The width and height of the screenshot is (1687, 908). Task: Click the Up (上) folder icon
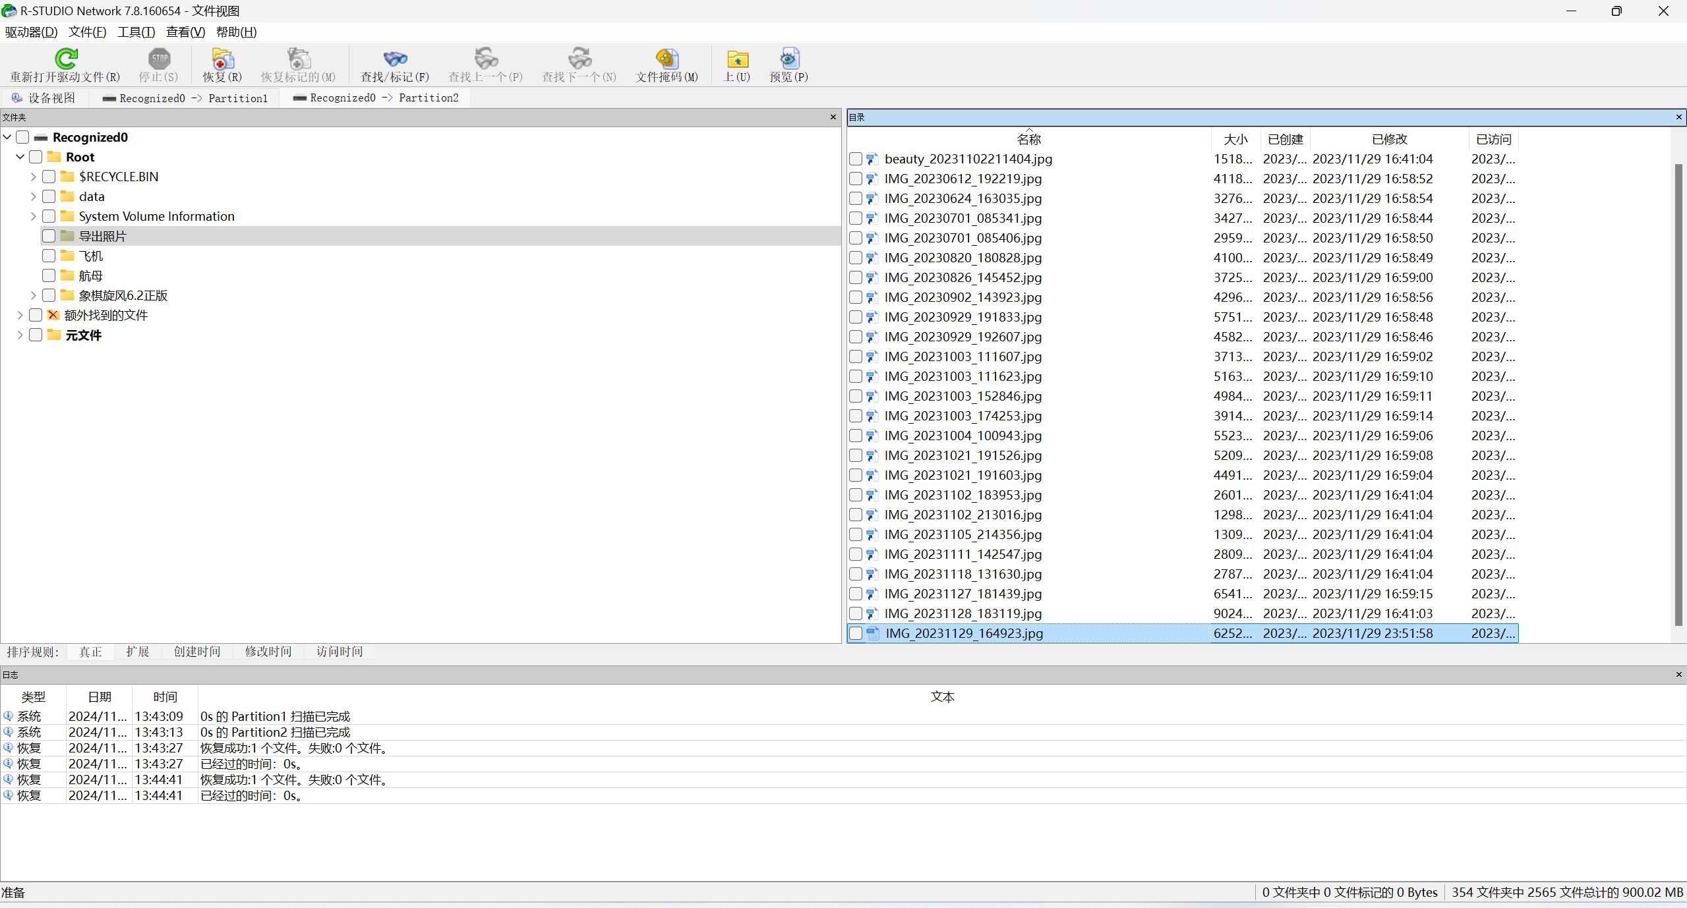(x=737, y=59)
